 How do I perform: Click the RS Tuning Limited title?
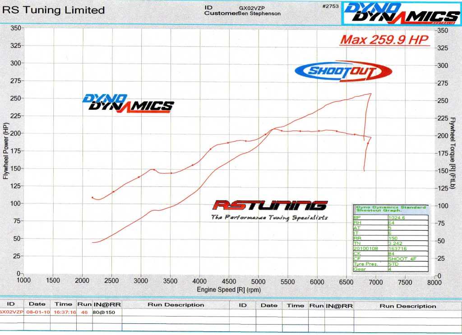coord(54,10)
